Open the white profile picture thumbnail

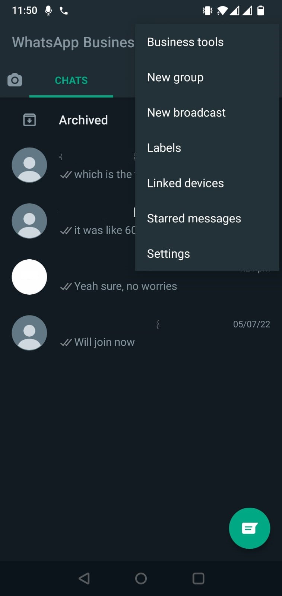29,277
